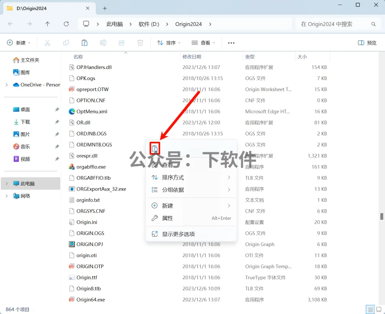Screen dimensions: 385x314
Task: Open 排序方式 submenu in context menu
Action: click(191, 177)
